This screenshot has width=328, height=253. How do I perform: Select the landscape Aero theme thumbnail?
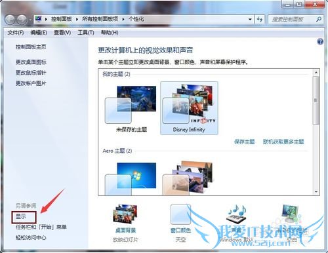coord(188,178)
